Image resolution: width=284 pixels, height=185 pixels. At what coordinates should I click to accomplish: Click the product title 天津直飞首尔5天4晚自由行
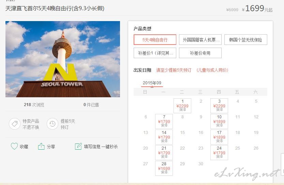coord(55,9)
